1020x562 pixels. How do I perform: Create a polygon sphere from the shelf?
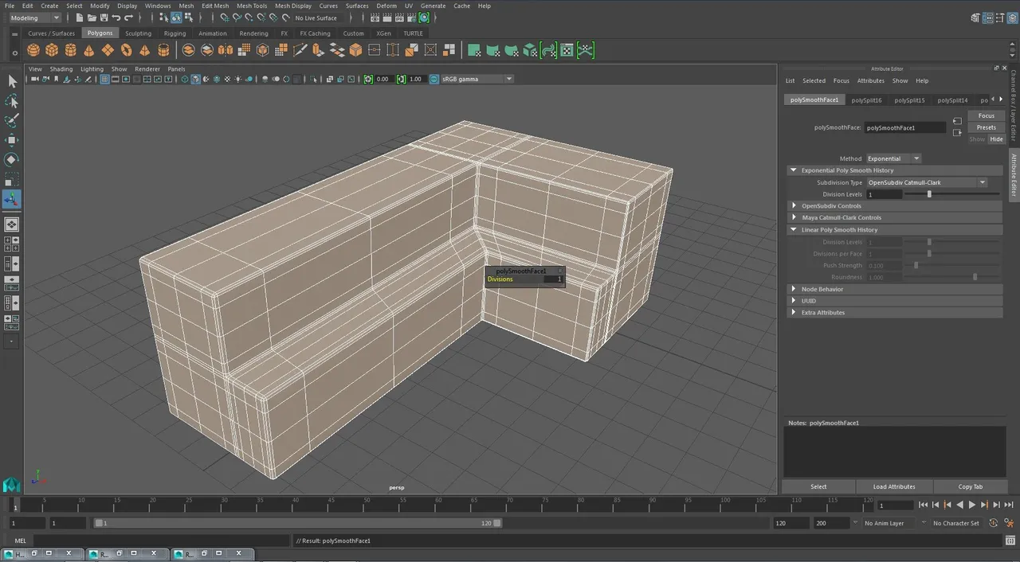pyautogui.click(x=33, y=50)
